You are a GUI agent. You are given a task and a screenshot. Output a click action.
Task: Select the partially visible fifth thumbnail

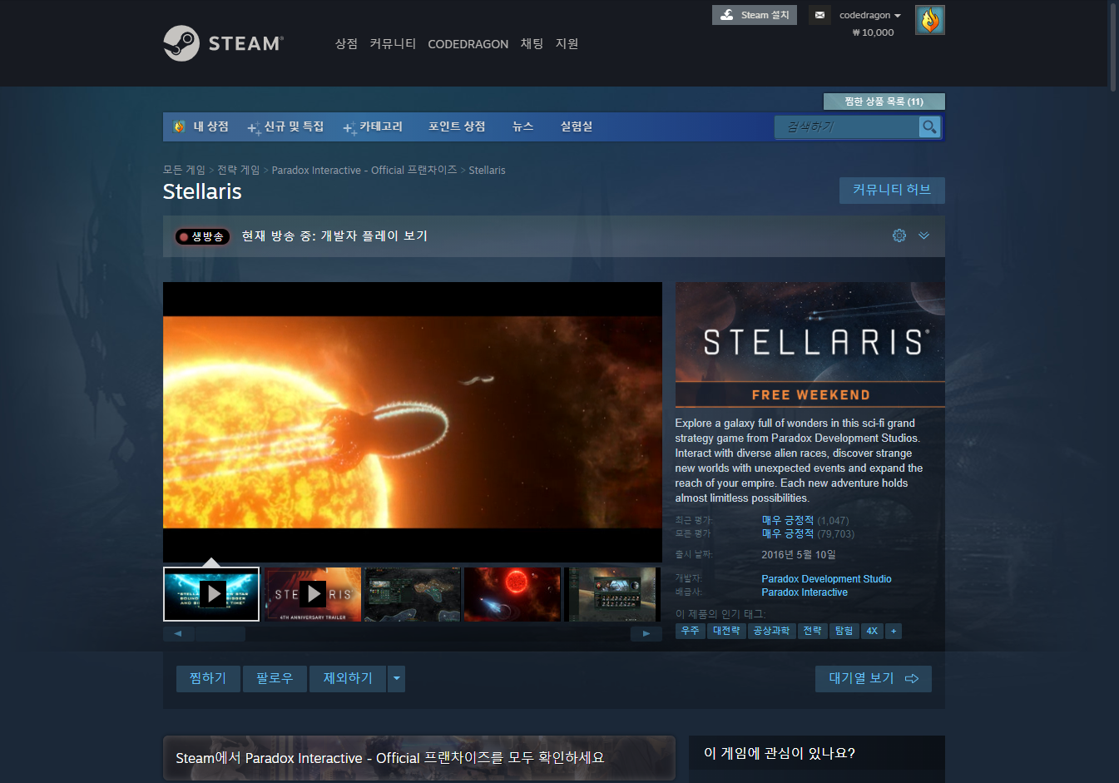point(612,594)
